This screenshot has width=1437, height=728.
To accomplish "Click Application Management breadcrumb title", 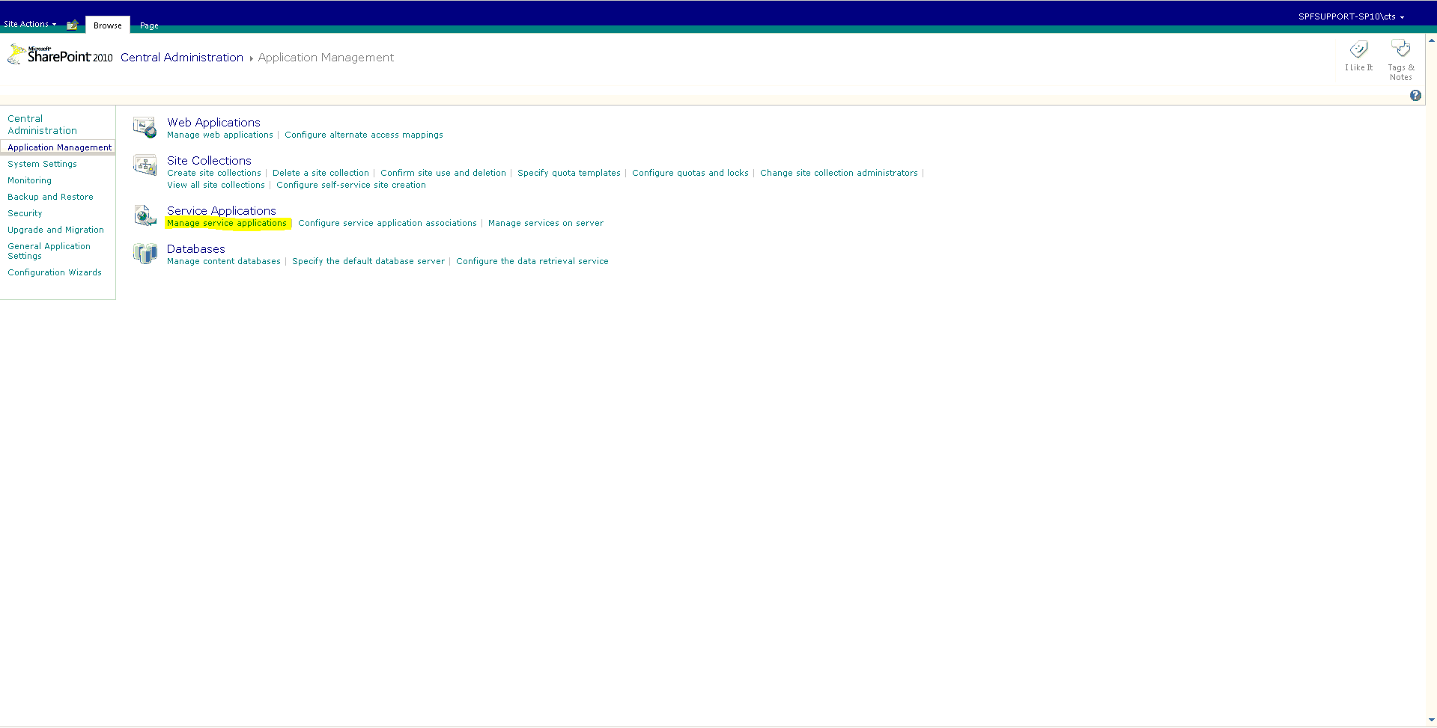I will coord(326,58).
